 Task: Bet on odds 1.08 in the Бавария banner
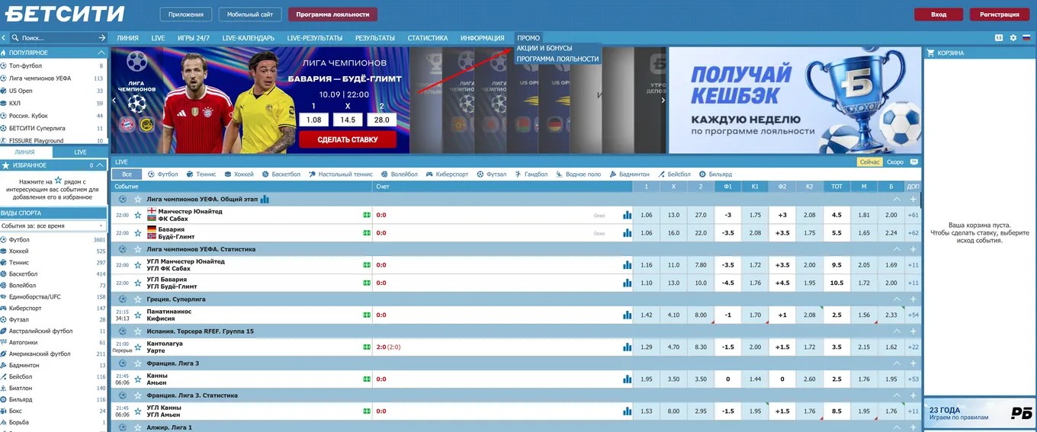[x=314, y=120]
